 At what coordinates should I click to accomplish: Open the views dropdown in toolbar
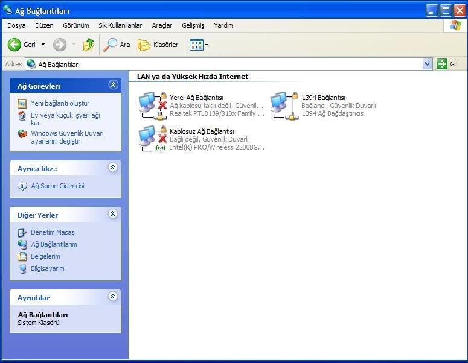[199, 45]
